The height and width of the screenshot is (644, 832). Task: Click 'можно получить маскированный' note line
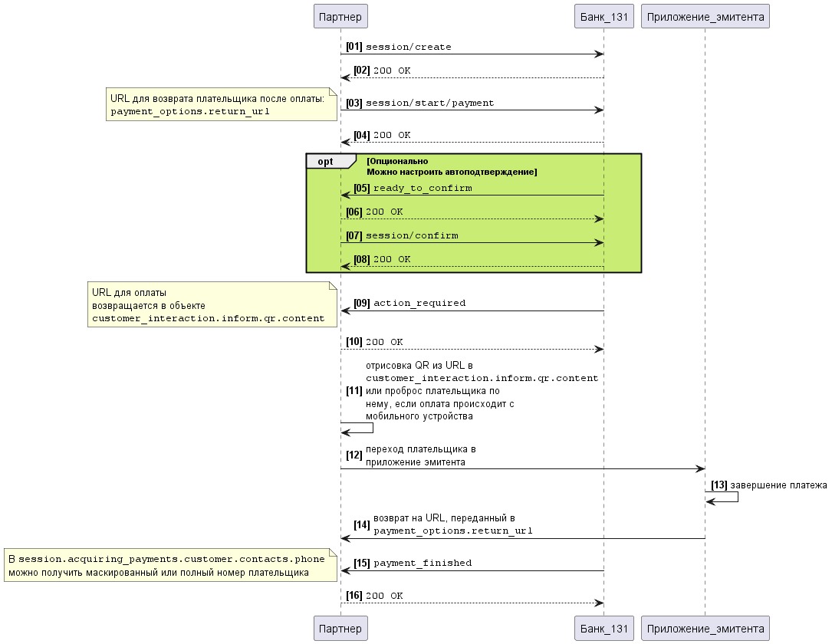point(159,573)
